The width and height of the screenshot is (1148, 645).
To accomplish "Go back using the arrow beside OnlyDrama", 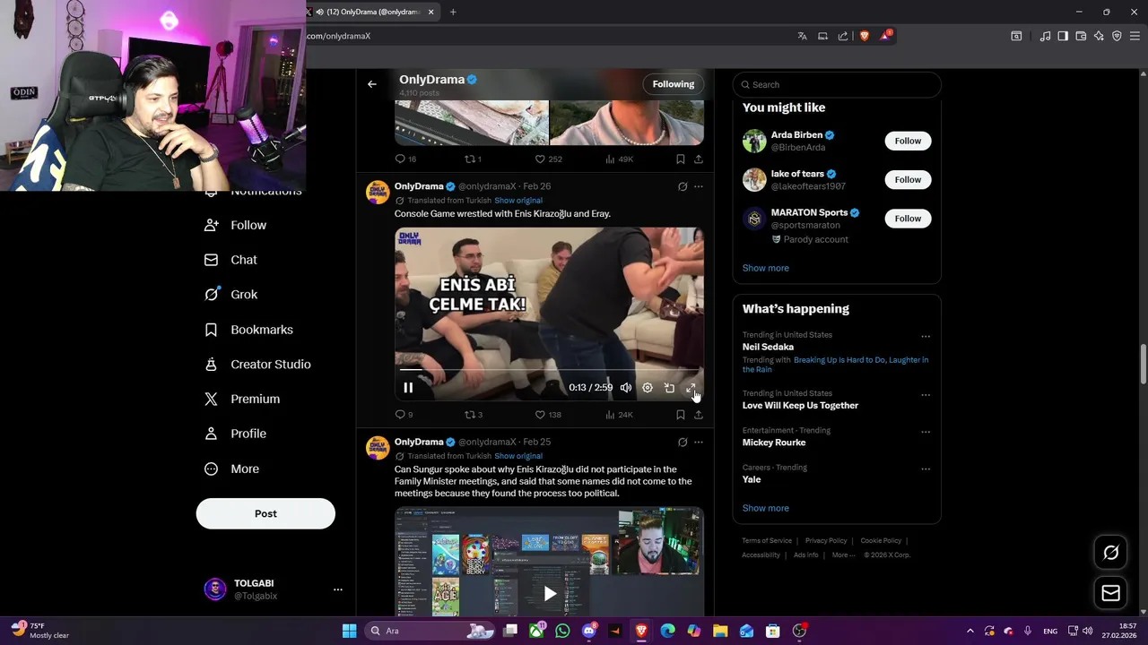I will click(x=372, y=84).
